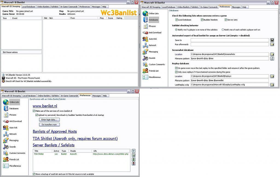The height and width of the screenshot is (177, 280).
Task: Open Online Banlists / Safelists tab in top-left window
Action: (x=48, y=7)
